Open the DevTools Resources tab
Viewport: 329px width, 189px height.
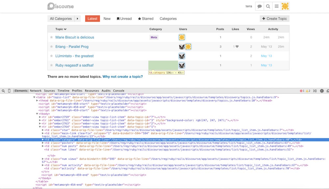pos(92,91)
